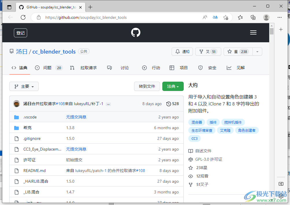Screen dimensions: 290x205
Task: Click the site lock icon in address bar
Action: coord(38,17)
